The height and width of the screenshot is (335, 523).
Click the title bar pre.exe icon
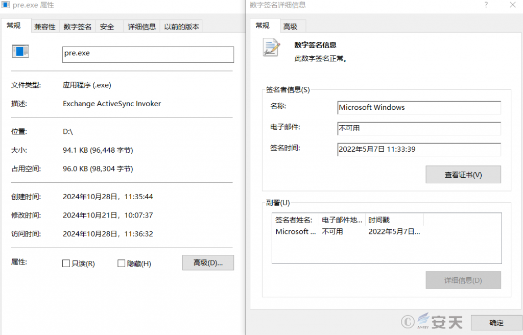click(6, 5)
